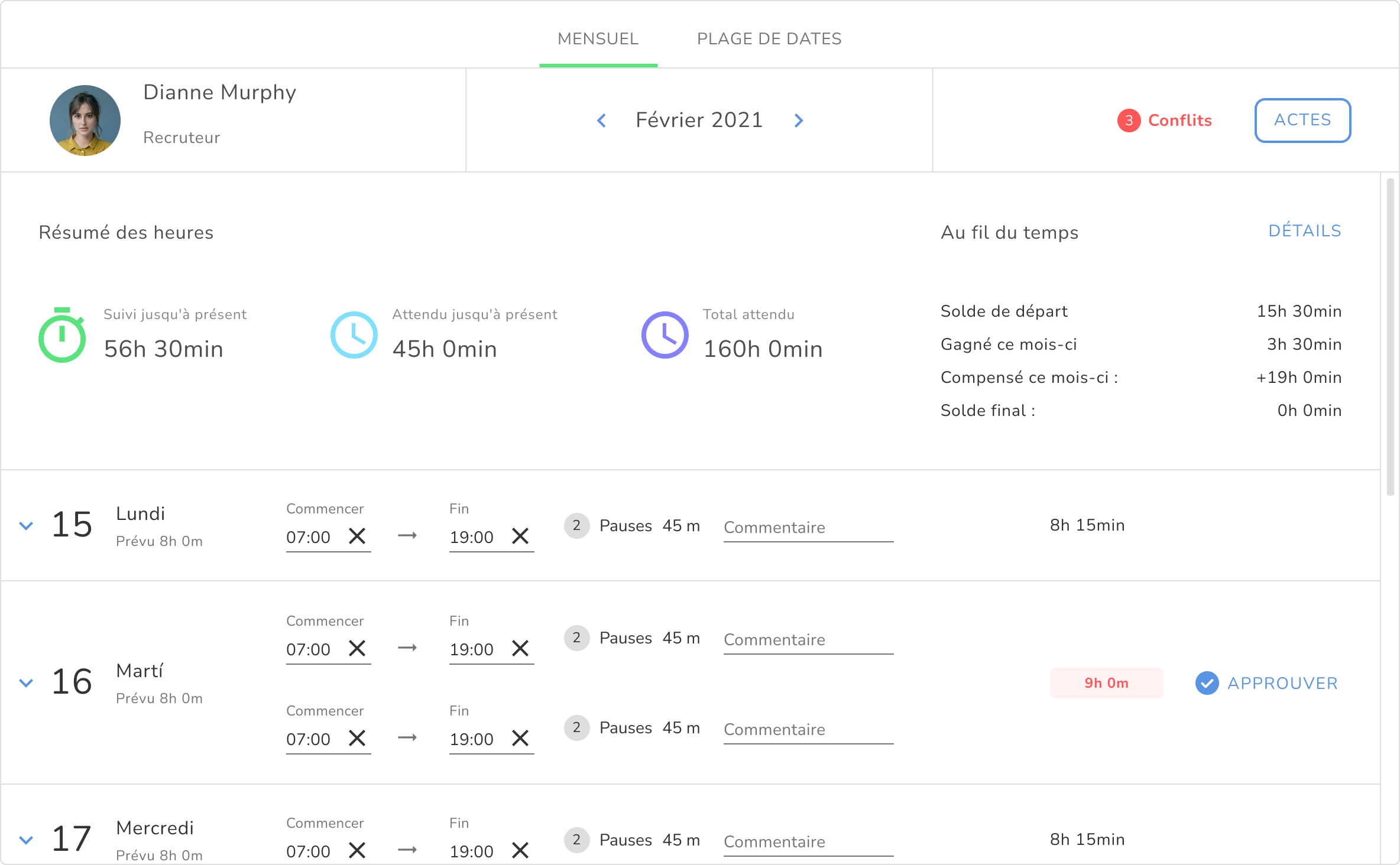The width and height of the screenshot is (1400, 865).
Task: Collapse Tuesday 16 row chevron
Action: [x=26, y=682]
